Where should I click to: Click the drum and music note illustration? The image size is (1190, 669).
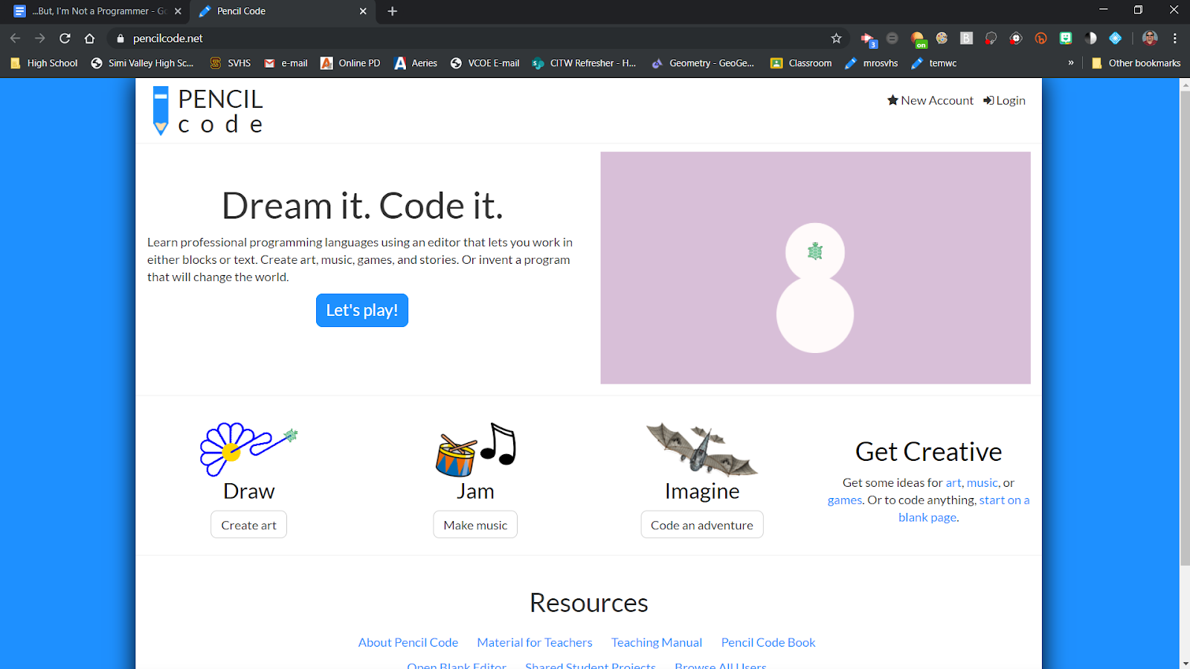coord(476,449)
